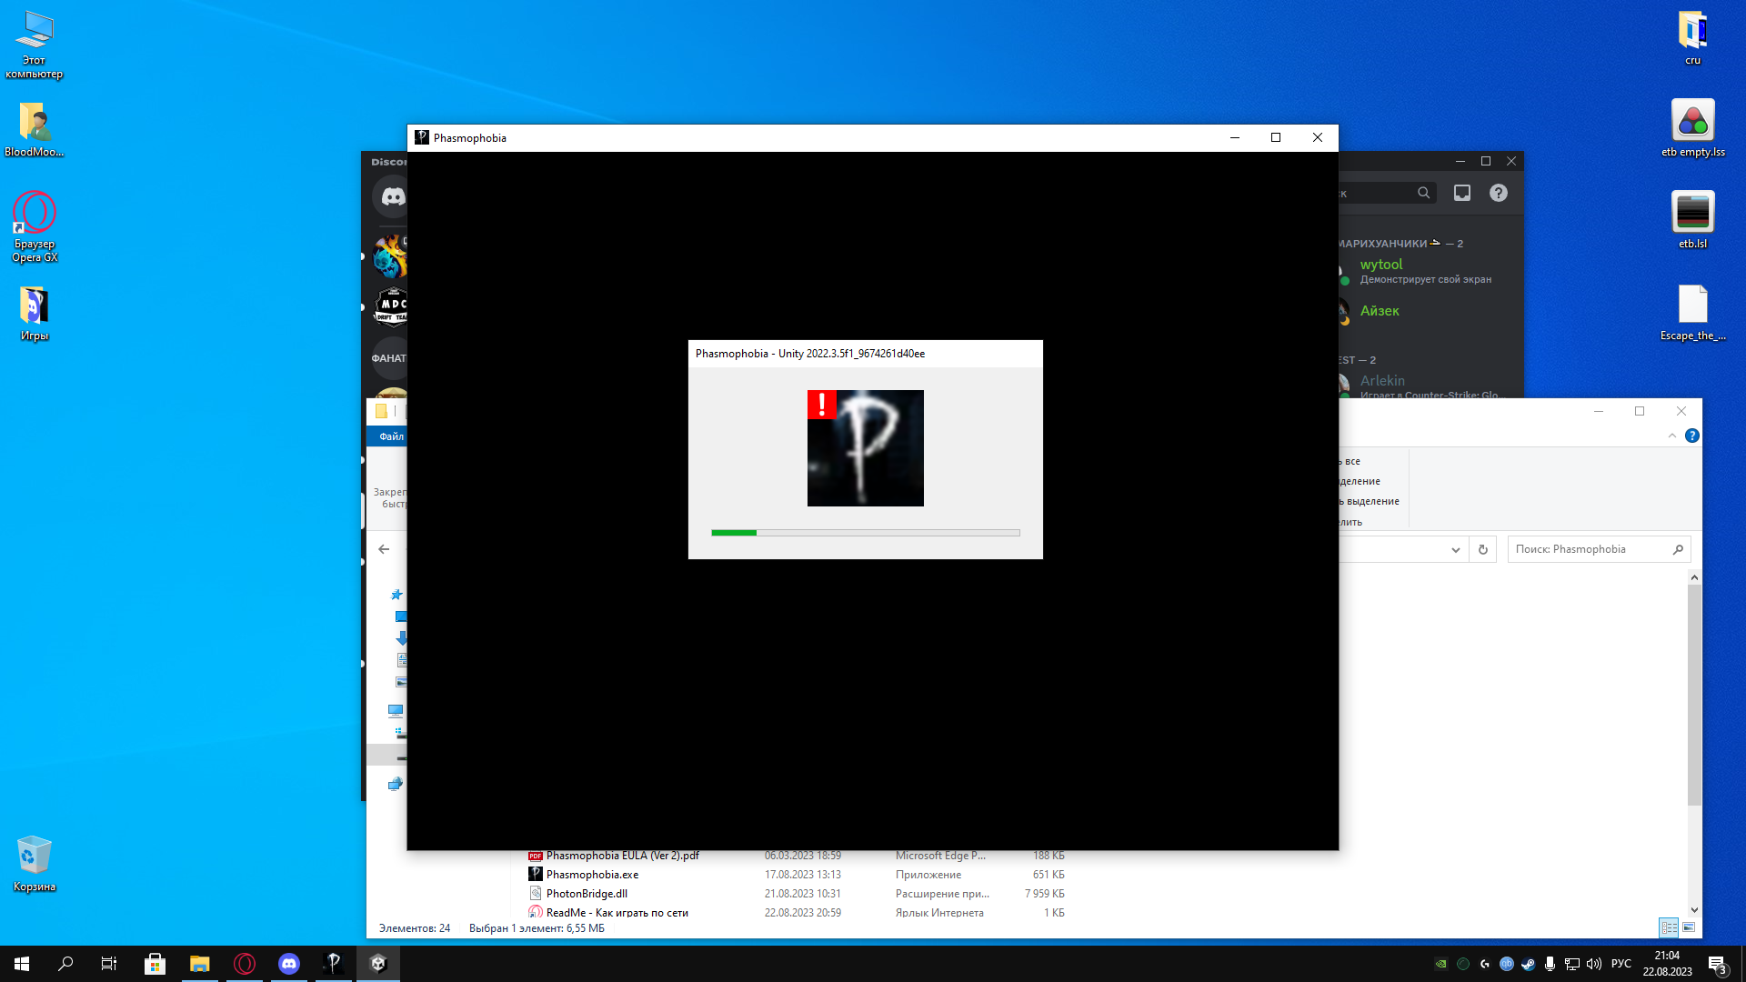Switch to Unity taskbar button
Viewport: 1746px width, 982px height.
pos(378,964)
